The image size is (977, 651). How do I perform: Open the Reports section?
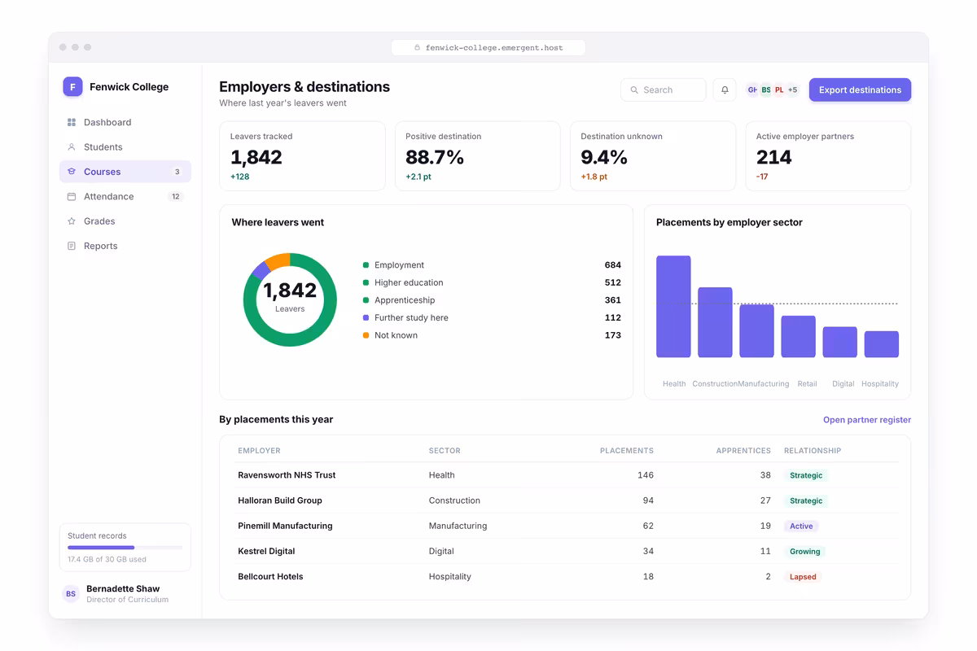[x=125, y=246]
